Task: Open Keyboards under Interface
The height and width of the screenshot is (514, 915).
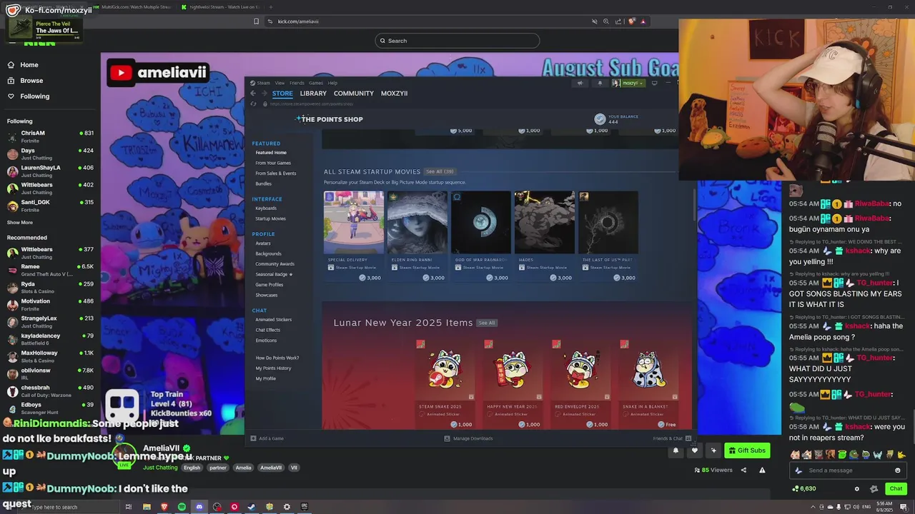Action: point(266,208)
